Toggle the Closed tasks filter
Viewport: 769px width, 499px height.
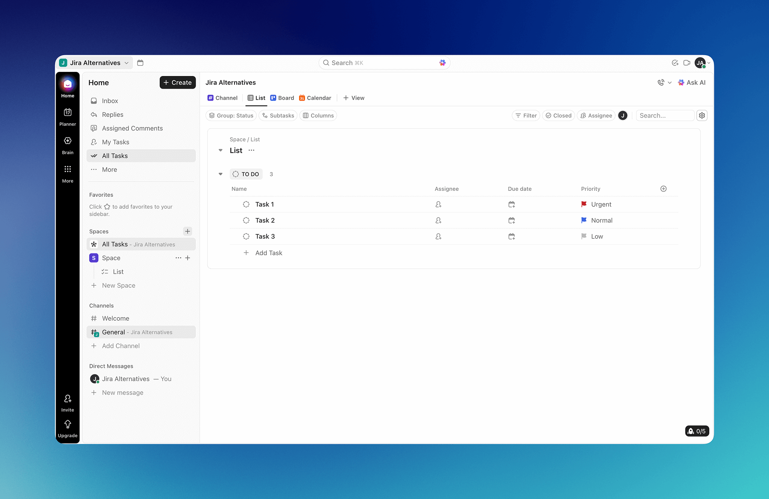558,115
